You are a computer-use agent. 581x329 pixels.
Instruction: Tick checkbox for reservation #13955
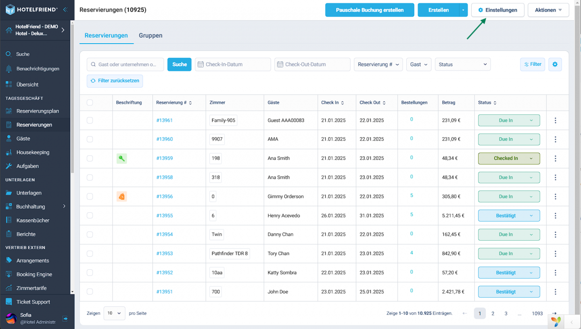(90, 216)
